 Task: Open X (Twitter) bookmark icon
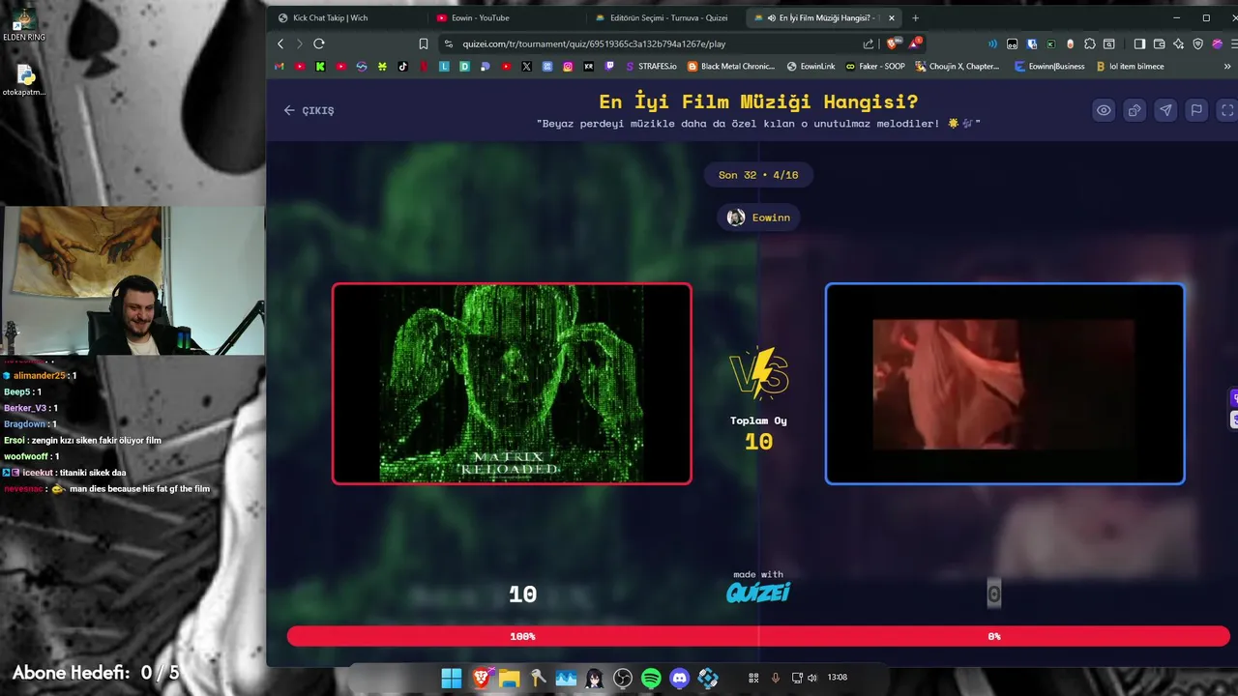click(x=526, y=67)
